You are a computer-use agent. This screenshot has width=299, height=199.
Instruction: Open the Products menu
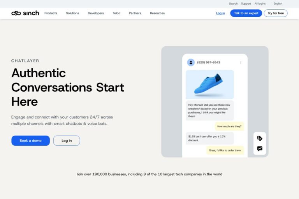(51, 13)
